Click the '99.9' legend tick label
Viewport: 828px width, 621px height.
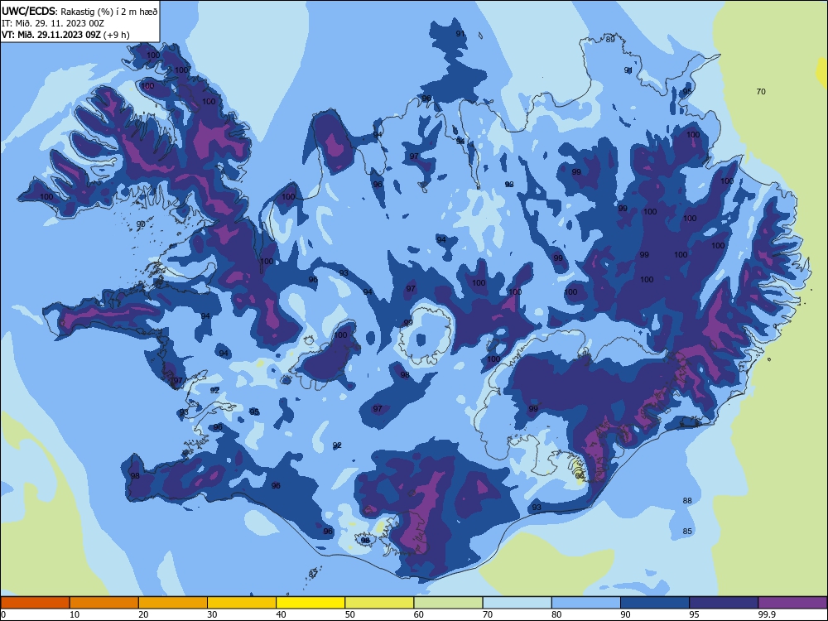click(x=767, y=614)
